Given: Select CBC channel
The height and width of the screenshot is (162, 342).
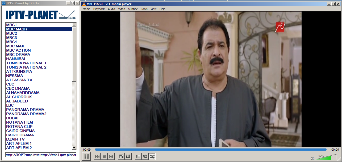Looking at the screenshot, I should 39,84.
